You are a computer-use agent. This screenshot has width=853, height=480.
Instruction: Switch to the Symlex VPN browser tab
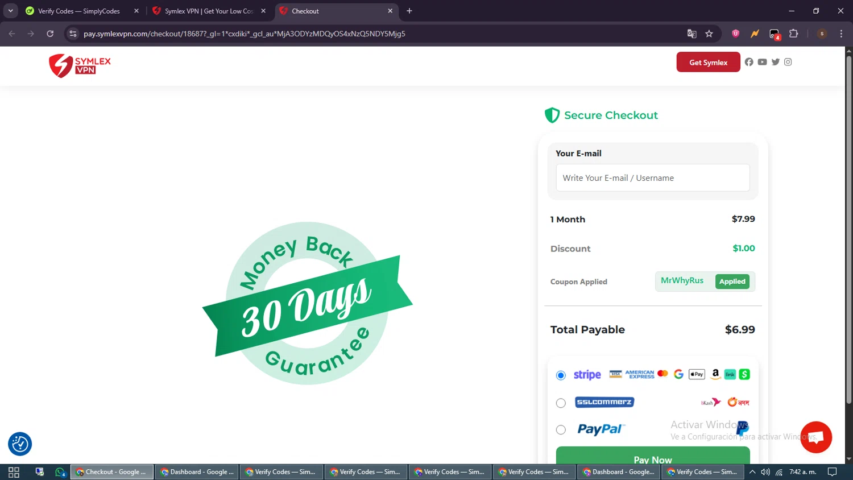coord(209,11)
